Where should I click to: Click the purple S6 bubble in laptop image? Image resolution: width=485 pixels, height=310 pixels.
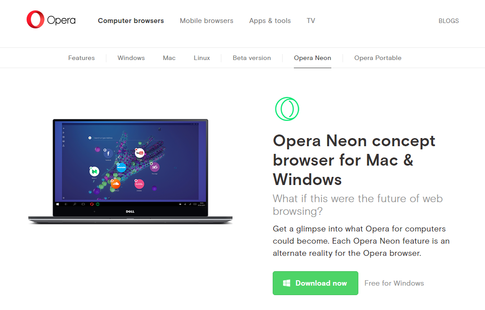pos(154,167)
